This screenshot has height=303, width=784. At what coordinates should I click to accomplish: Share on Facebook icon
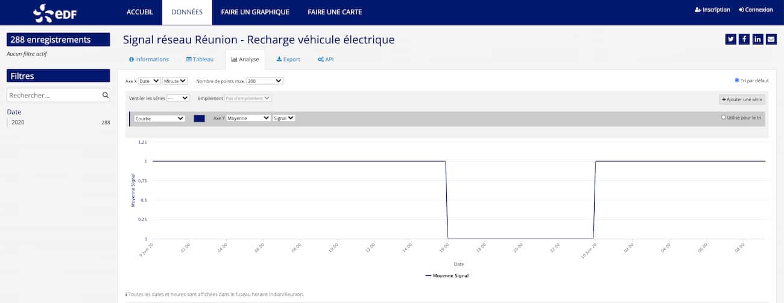tap(744, 39)
